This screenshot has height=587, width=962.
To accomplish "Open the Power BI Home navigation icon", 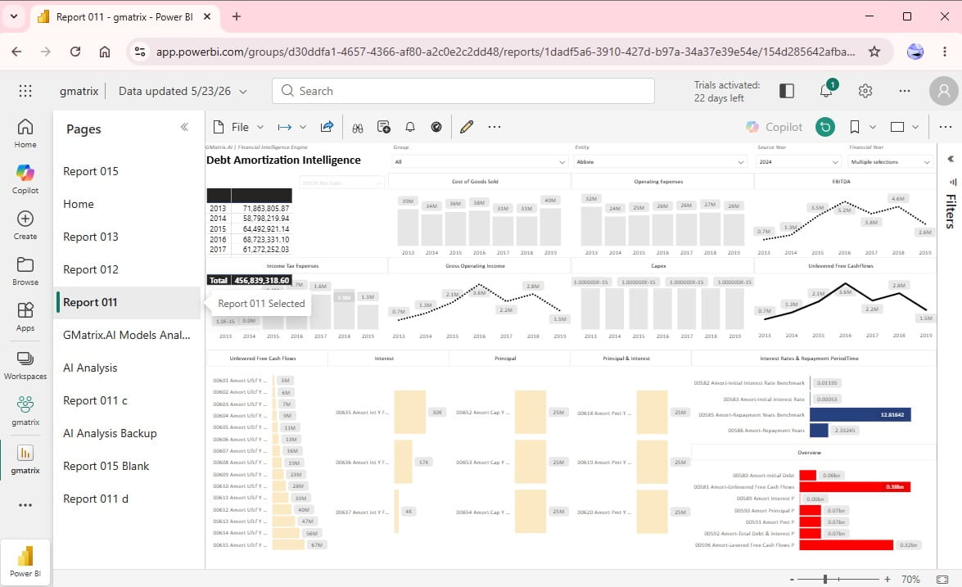I will (25, 133).
